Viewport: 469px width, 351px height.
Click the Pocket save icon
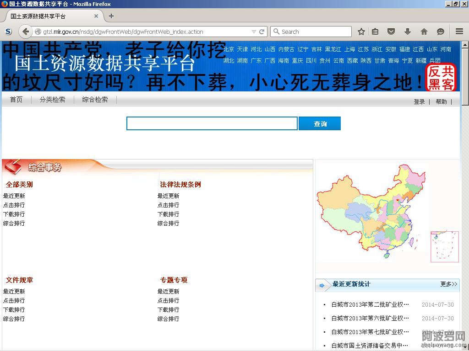click(x=391, y=32)
